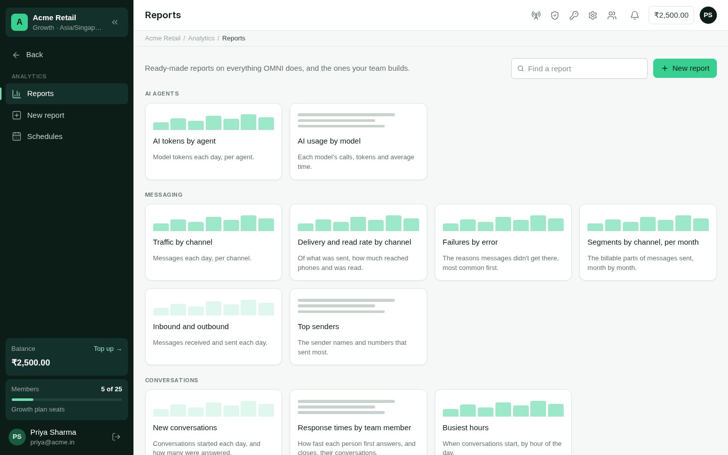Viewport: 728px width, 455px height.
Task: Open the Delivery and read rate by channel report
Action: click(358, 242)
